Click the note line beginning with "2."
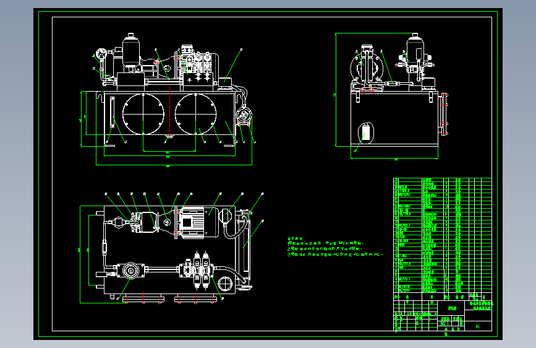536x348 pixels. tap(325, 249)
